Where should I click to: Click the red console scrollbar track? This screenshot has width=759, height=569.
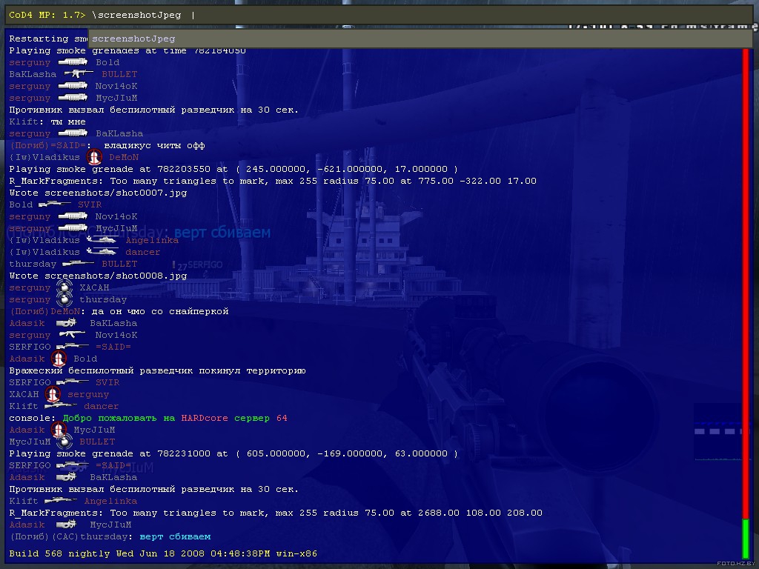pos(746,283)
